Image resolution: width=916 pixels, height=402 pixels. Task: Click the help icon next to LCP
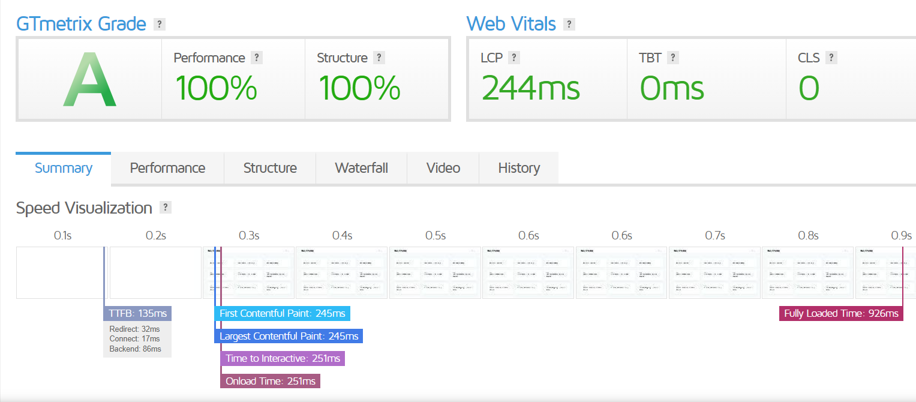513,58
